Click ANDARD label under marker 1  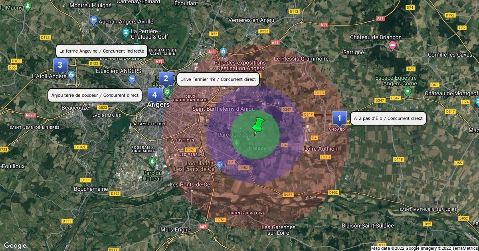click(x=336, y=130)
